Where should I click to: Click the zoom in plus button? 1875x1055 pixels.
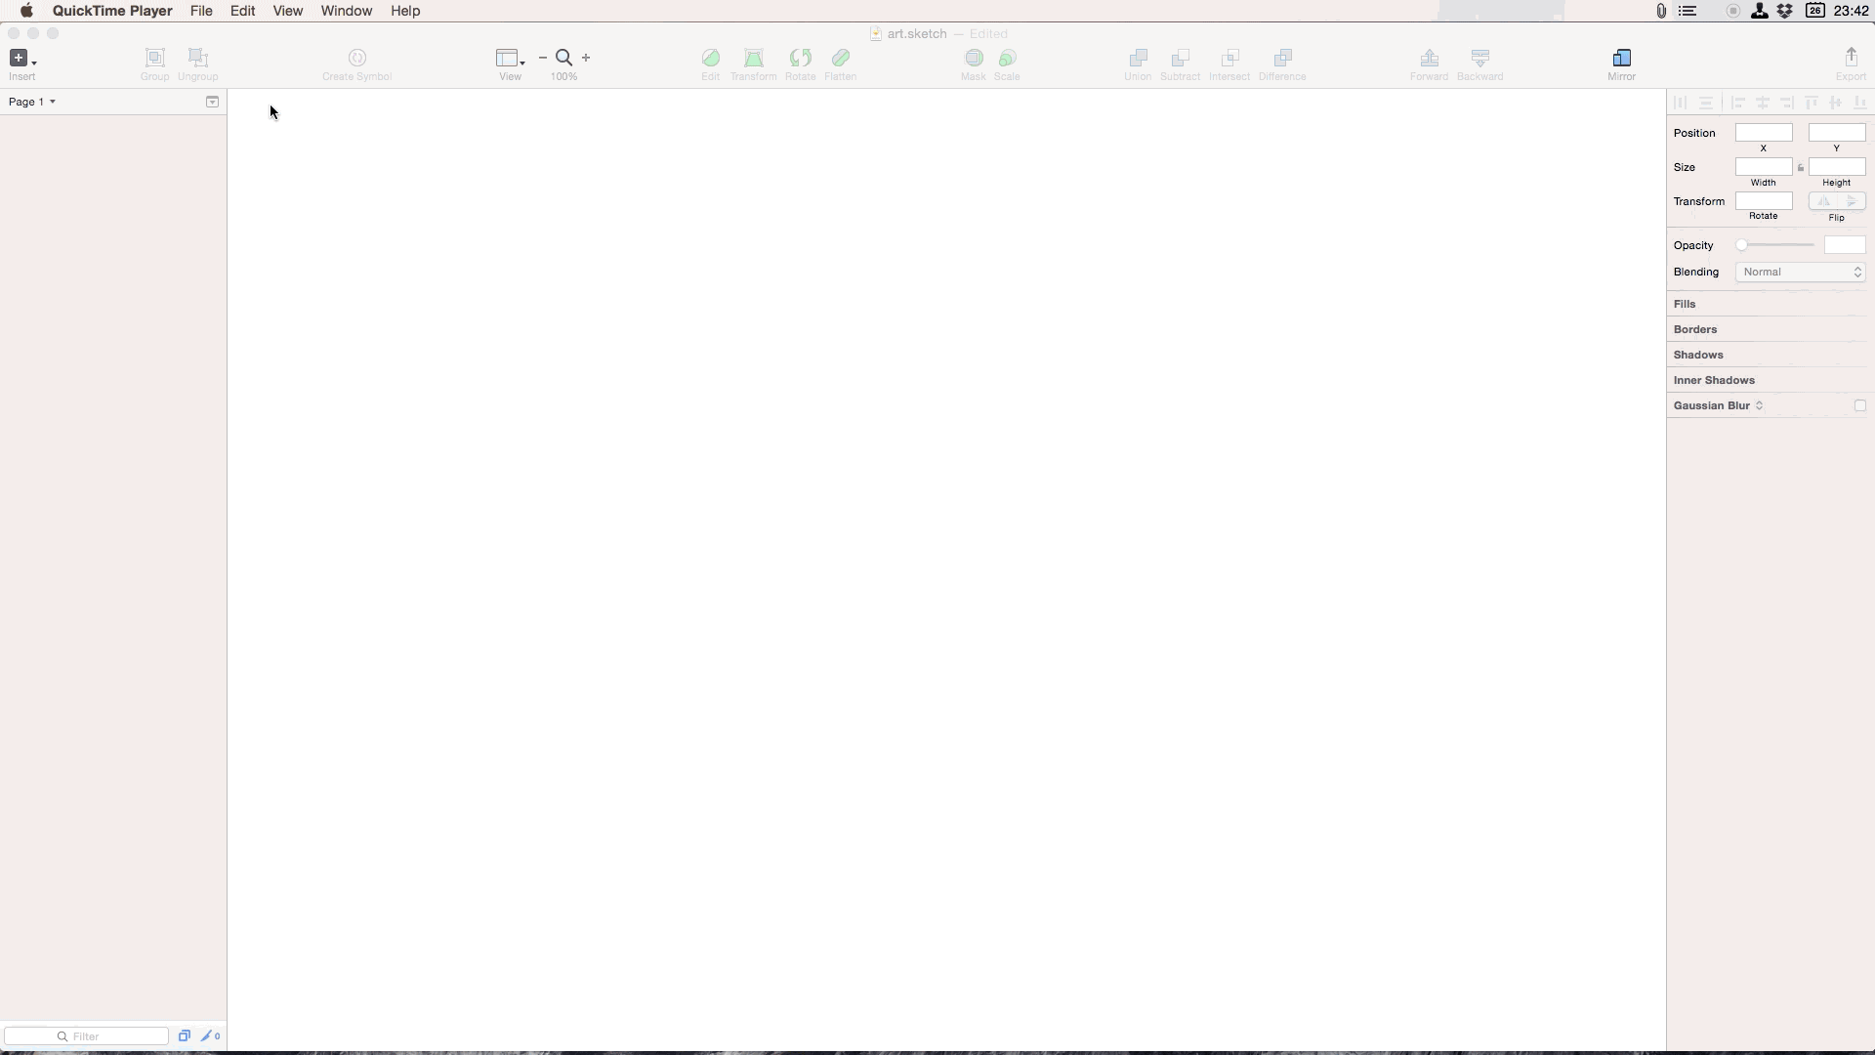click(x=586, y=58)
